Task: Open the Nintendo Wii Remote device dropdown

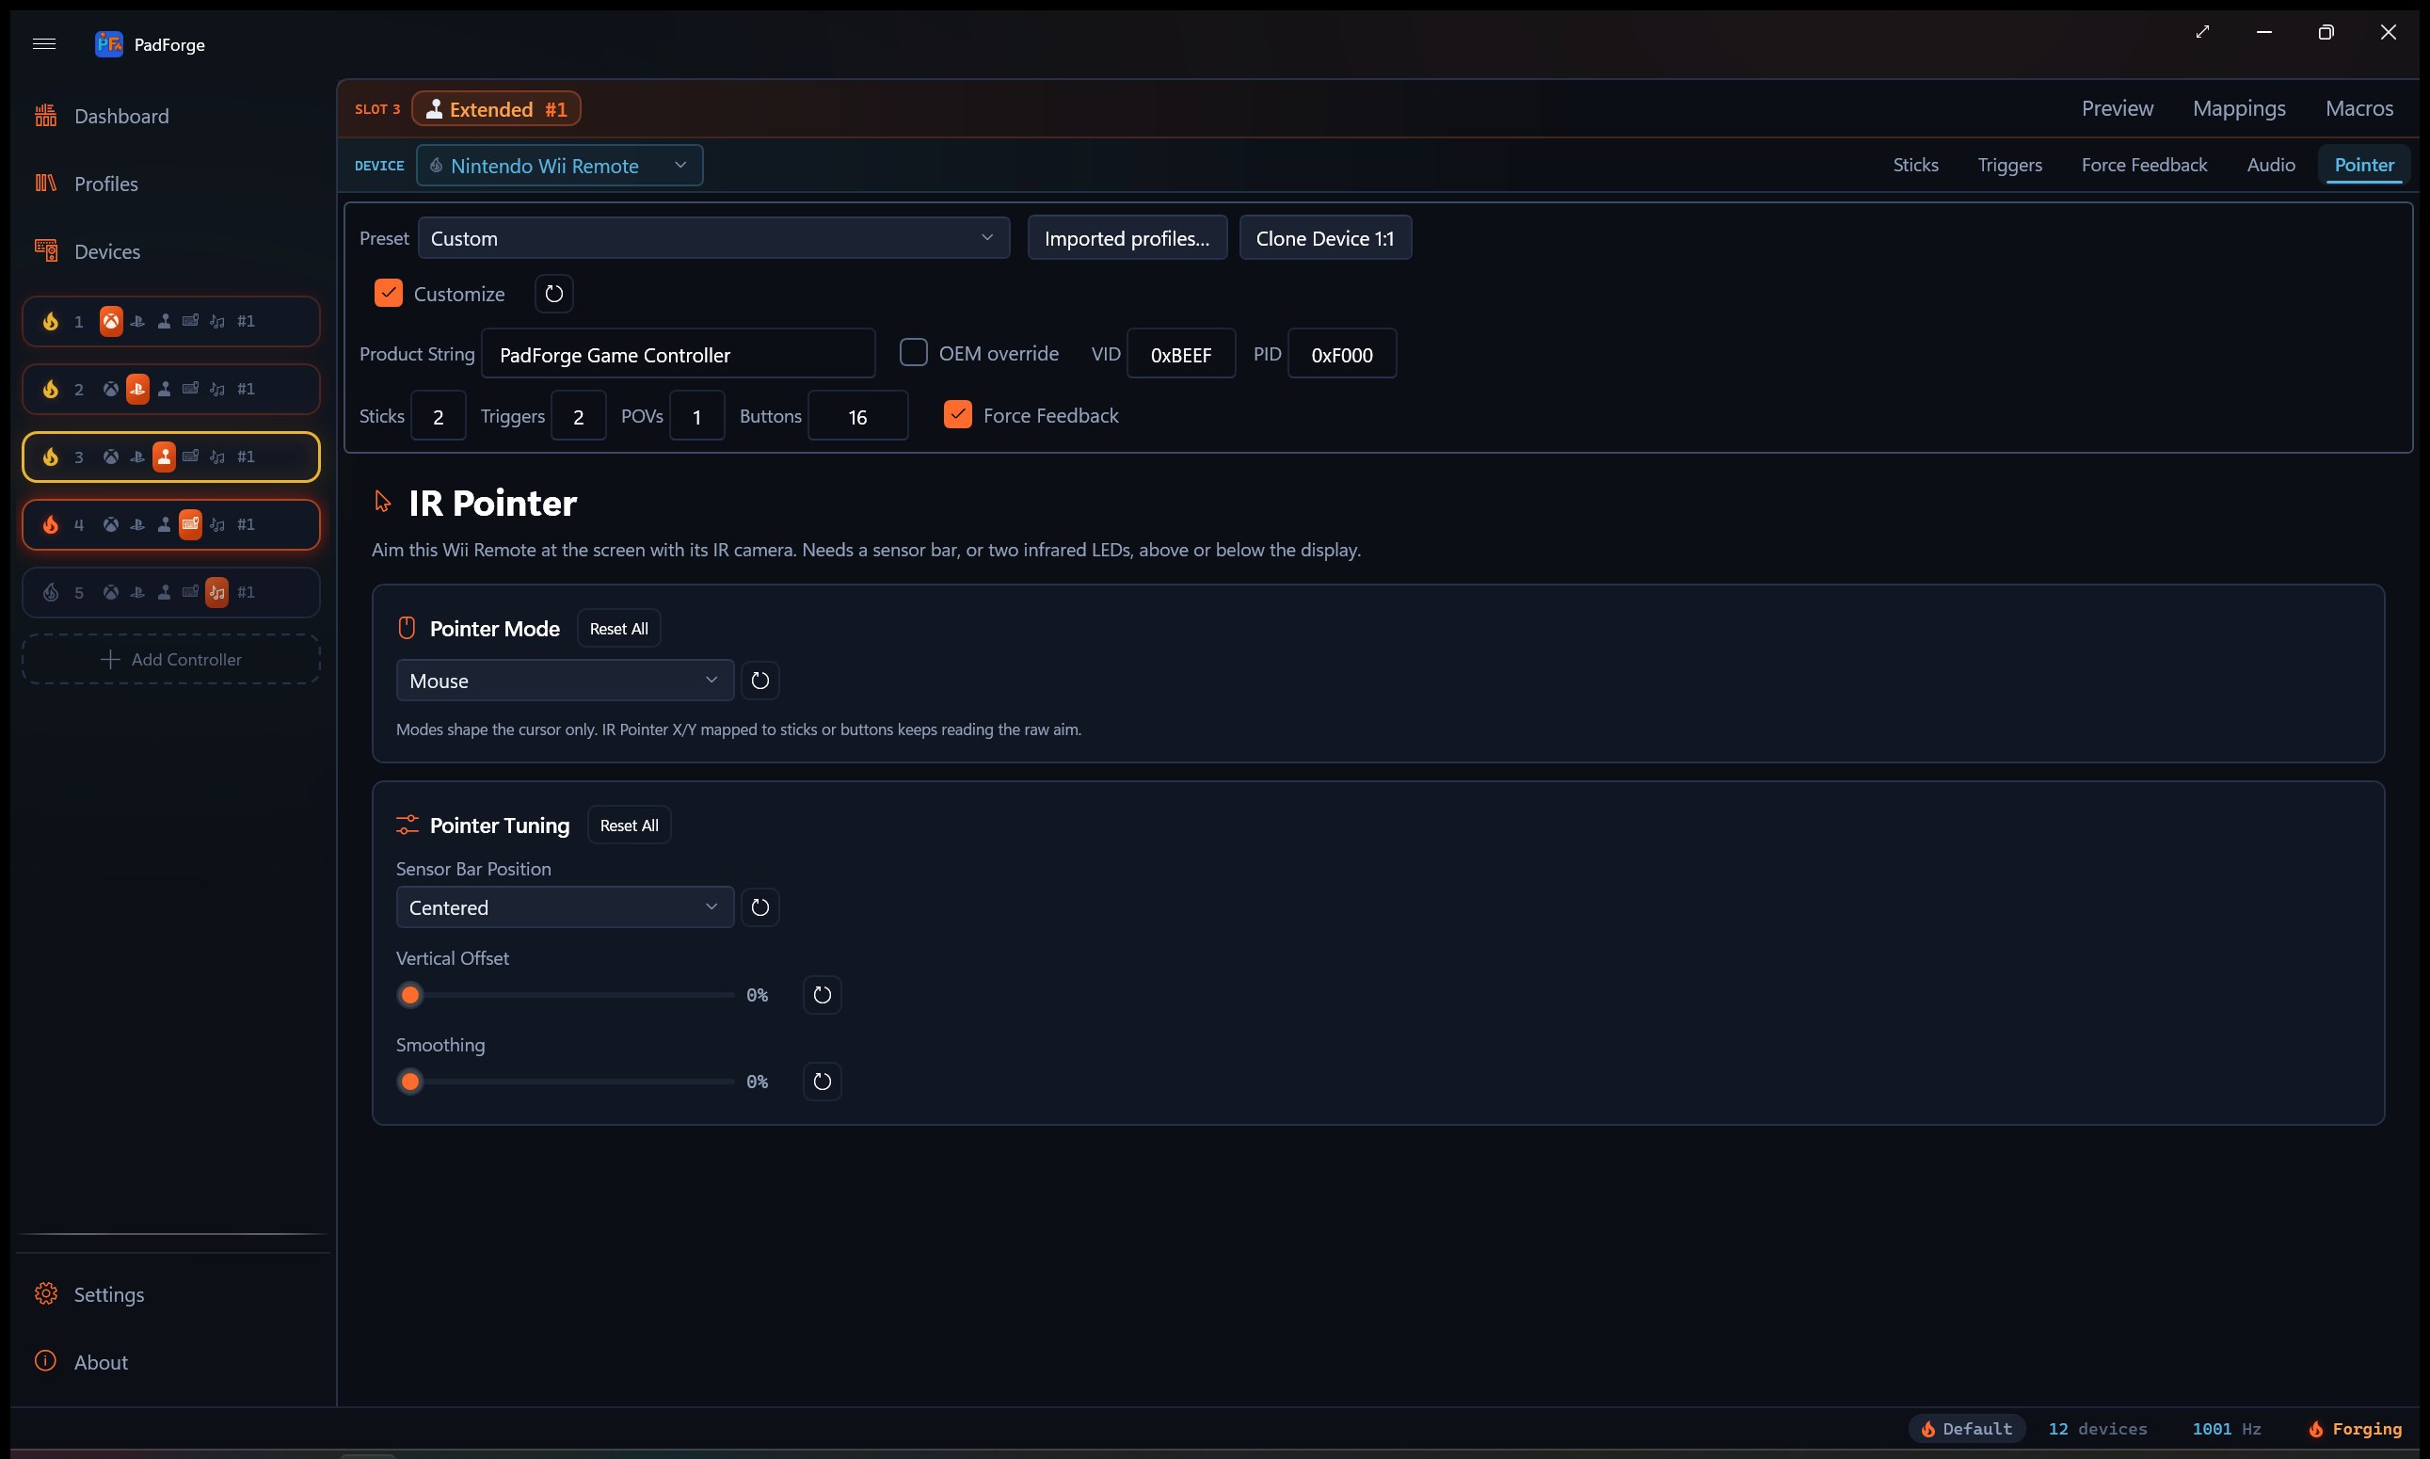Action: pyautogui.click(x=559, y=165)
